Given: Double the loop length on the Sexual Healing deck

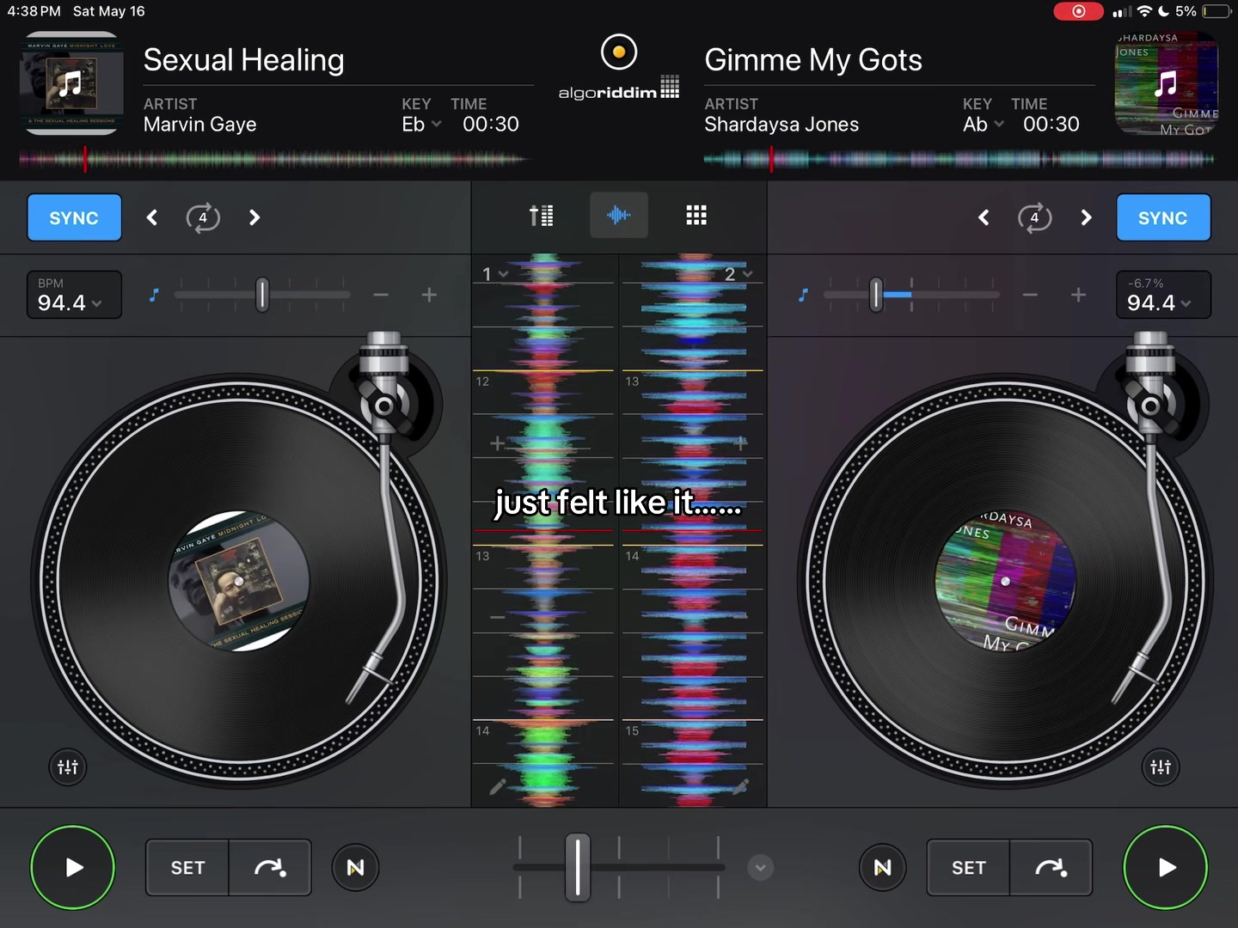Looking at the screenshot, I should point(254,217).
